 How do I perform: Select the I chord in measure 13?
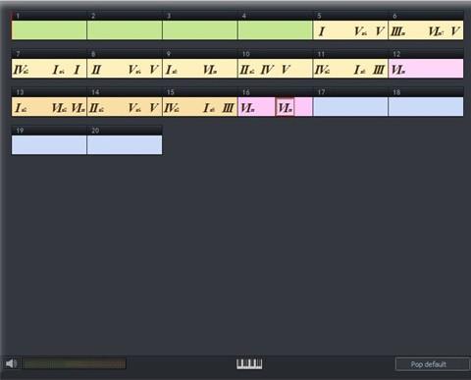point(21,108)
